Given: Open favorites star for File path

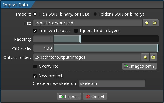Looking at the screenshot, I should click(147, 23).
